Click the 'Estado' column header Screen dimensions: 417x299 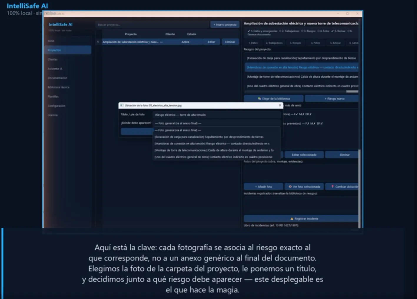tap(192, 34)
